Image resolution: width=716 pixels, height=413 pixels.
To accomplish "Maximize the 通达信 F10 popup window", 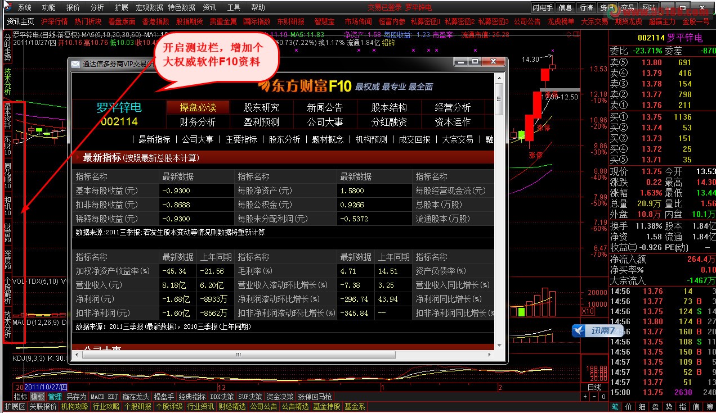I will tap(475, 61).
